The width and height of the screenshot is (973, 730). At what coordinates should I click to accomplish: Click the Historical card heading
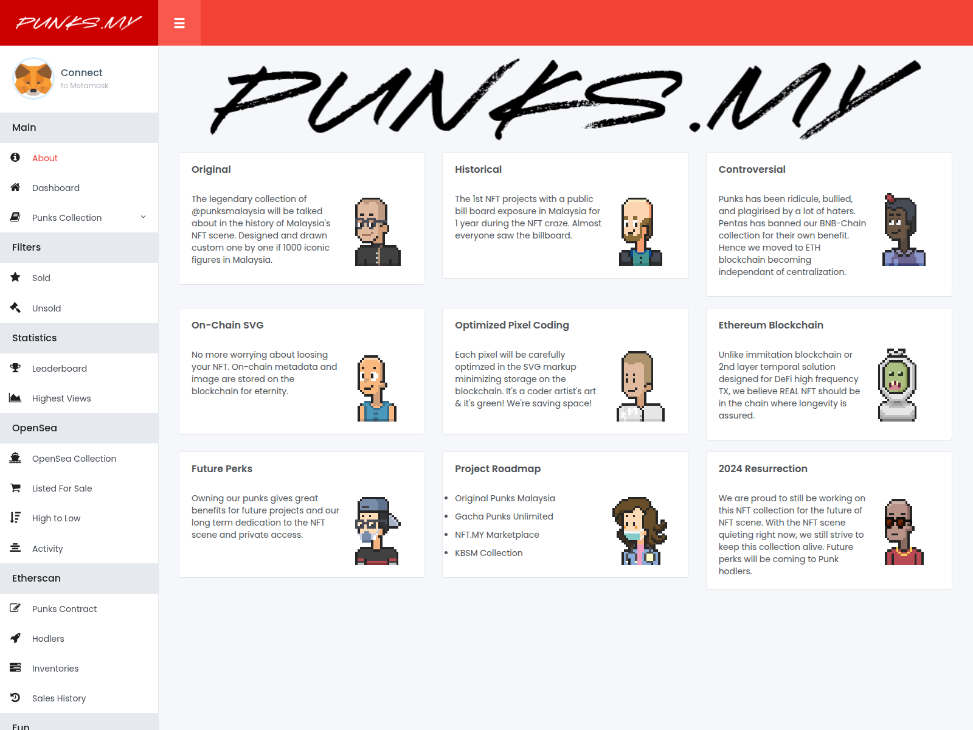(478, 169)
